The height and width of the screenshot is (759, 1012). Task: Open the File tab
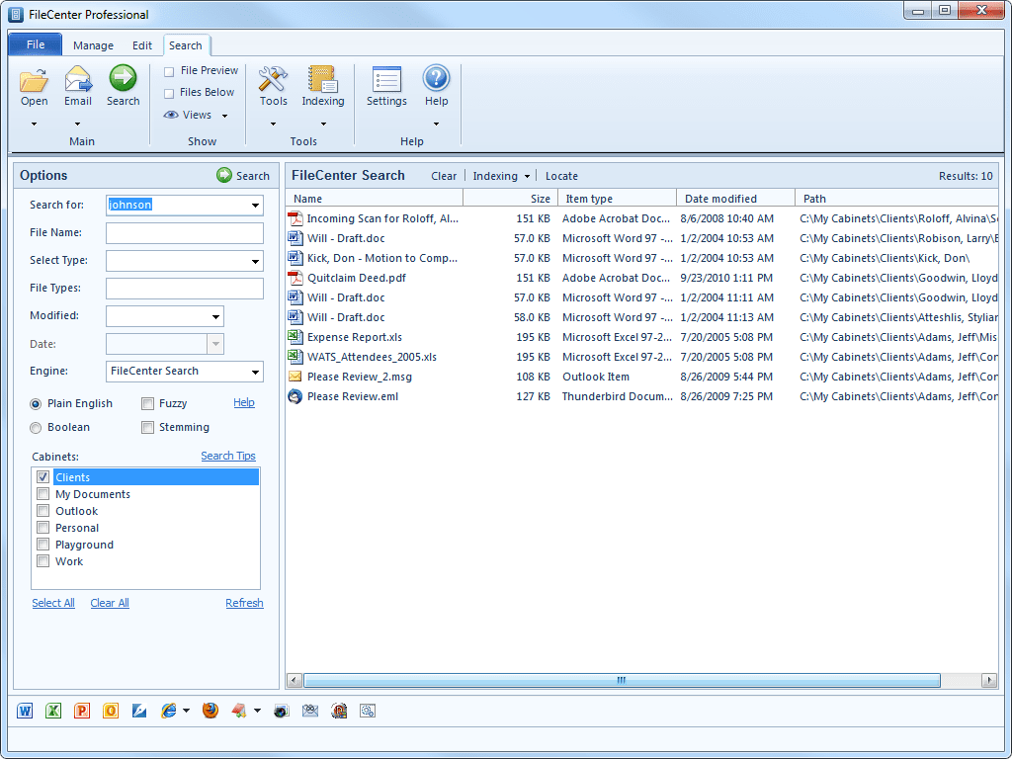(36, 44)
